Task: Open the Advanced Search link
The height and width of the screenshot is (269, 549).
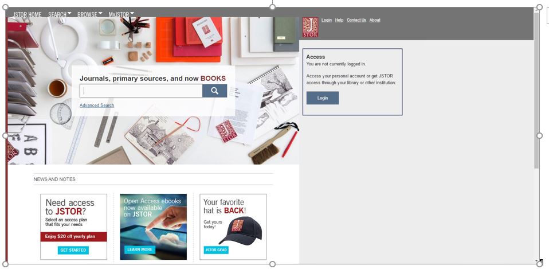Action: point(97,105)
